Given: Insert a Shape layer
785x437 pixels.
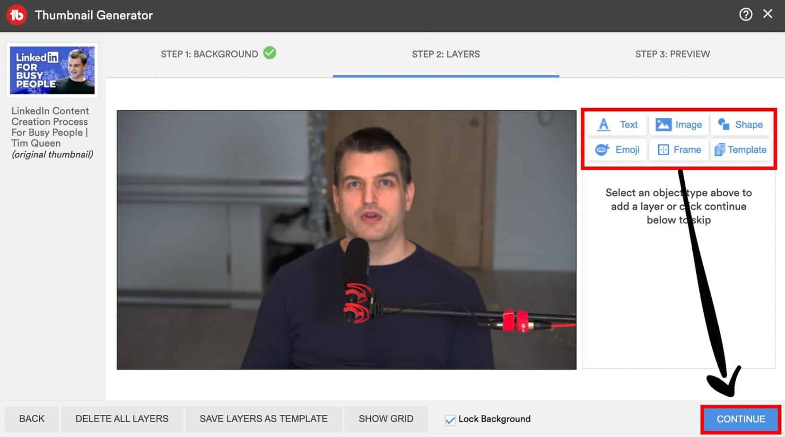Looking at the screenshot, I should tap(740, 125).
